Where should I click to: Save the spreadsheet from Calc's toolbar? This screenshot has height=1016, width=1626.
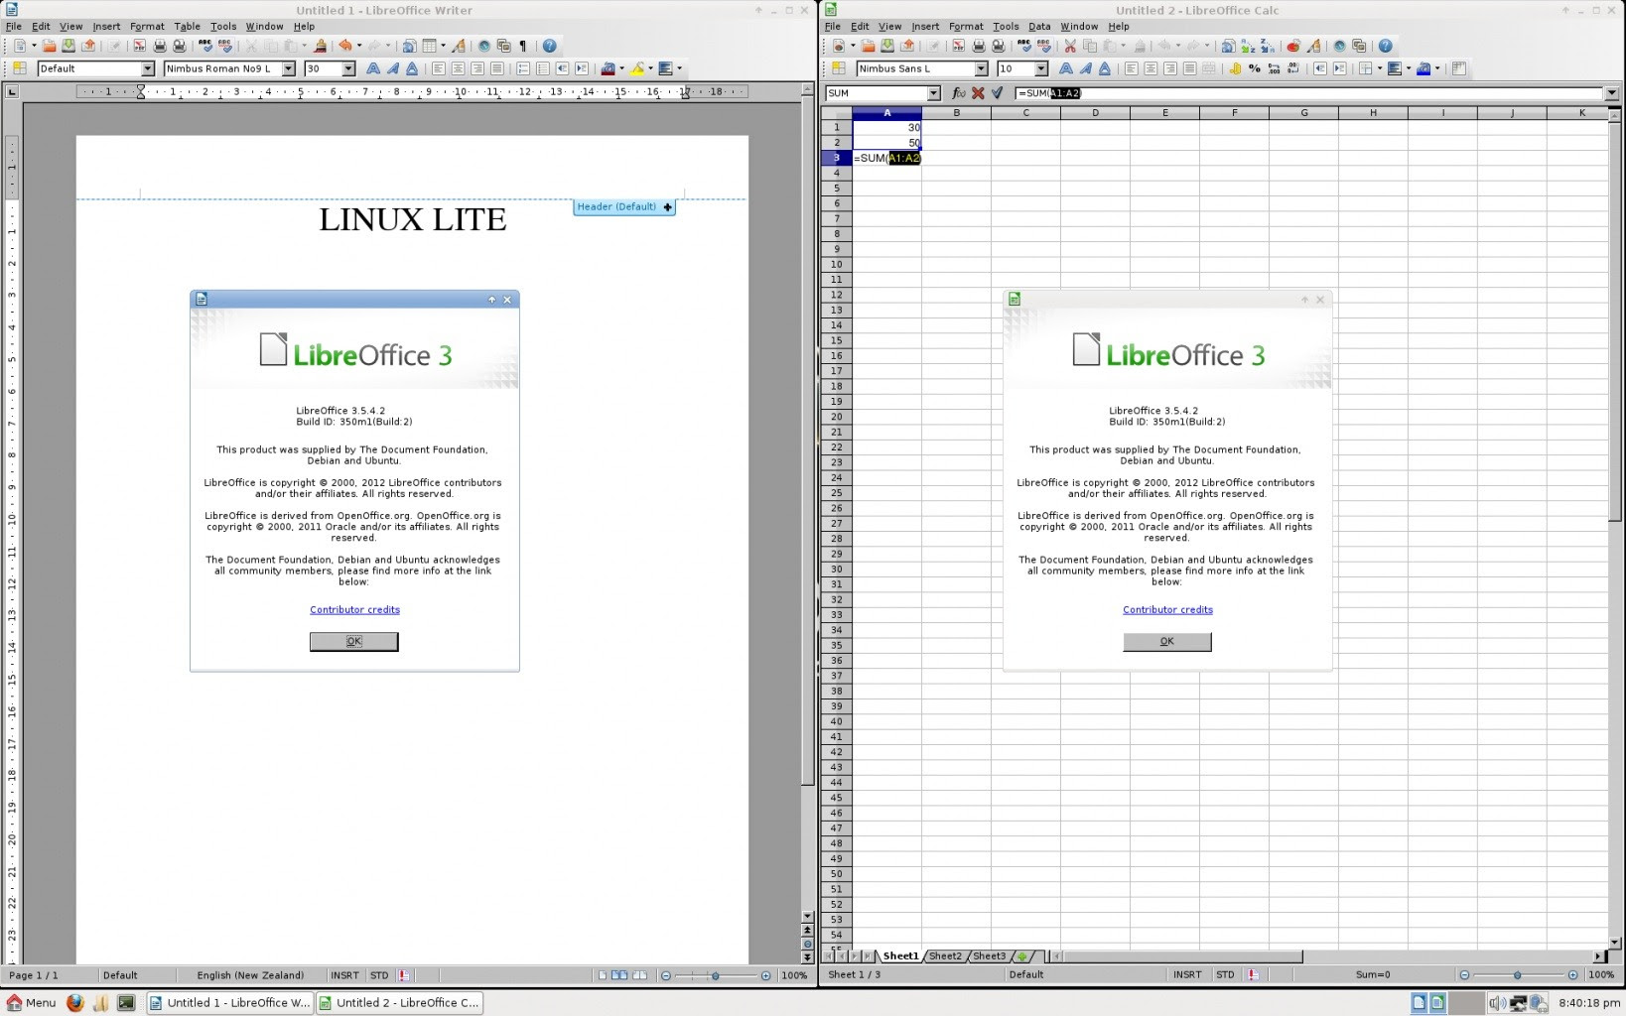pyautogui.click(x=887, y=46)
